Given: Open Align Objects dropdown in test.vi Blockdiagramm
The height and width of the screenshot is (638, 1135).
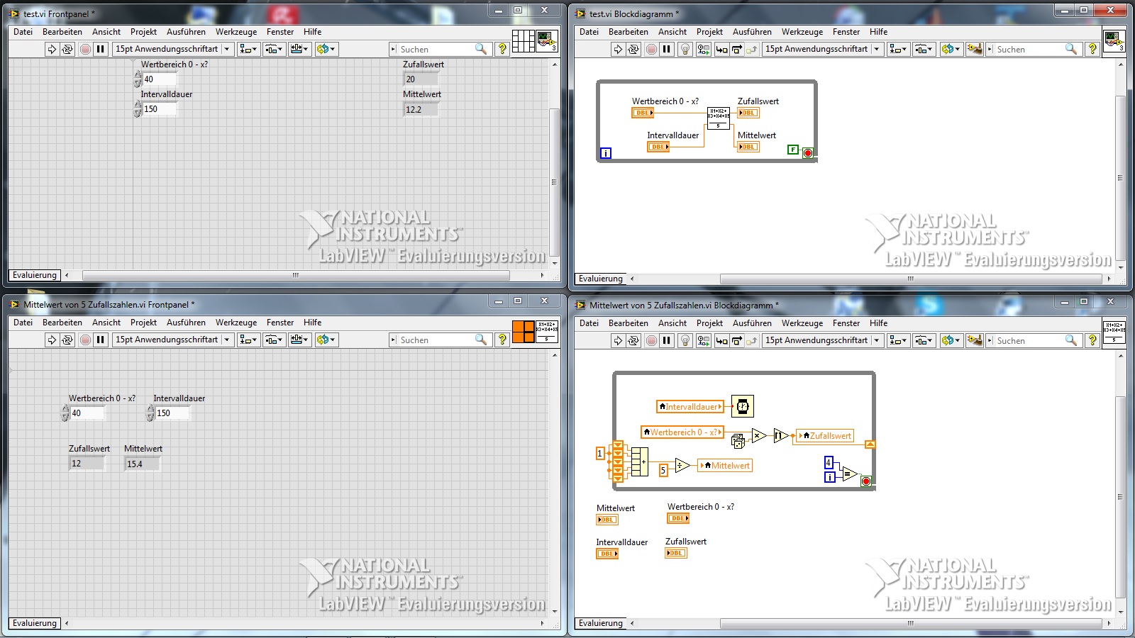Looking at the screenshot, I should [x=897, y=49].
